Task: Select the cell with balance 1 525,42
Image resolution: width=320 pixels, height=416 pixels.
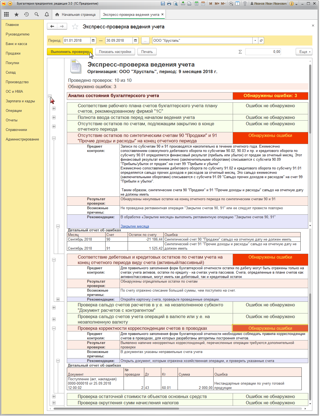Action: coord(145,246)
